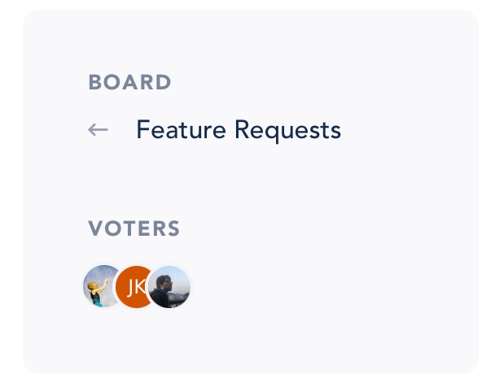495x387 pixels.
Task: Open the dancing woman voter avatar
Action: pyautogui.click(x=102, y=286)
